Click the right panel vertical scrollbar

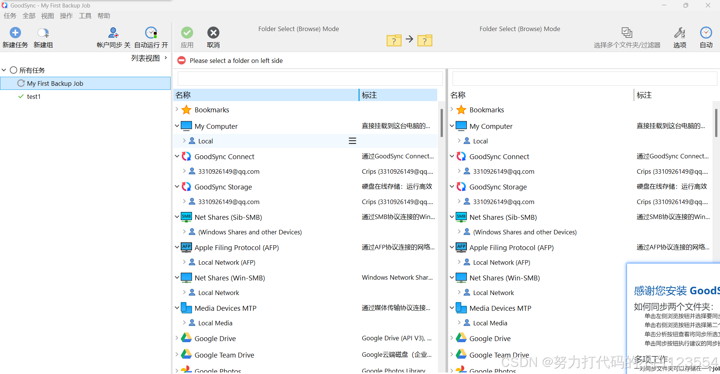click(x=716, y=123)
